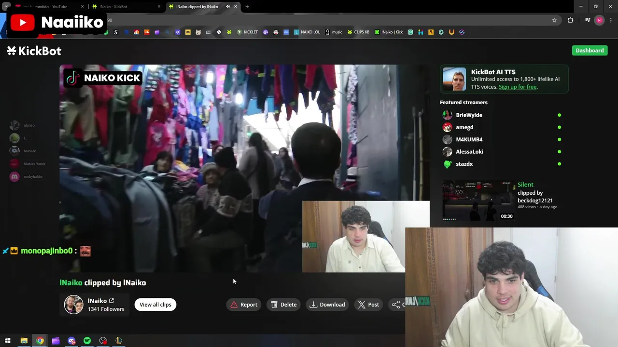Delete the clip
Viewport: 618px width, 347px height.
pos(284,305)
